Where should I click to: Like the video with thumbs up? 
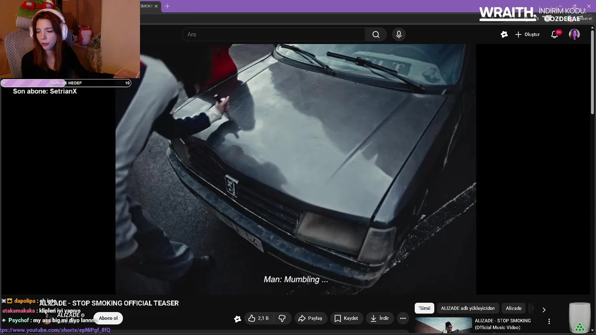click(x=258, y=318)
